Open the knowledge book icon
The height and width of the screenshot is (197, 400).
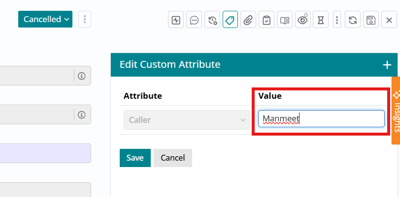(x=284, y=20)
